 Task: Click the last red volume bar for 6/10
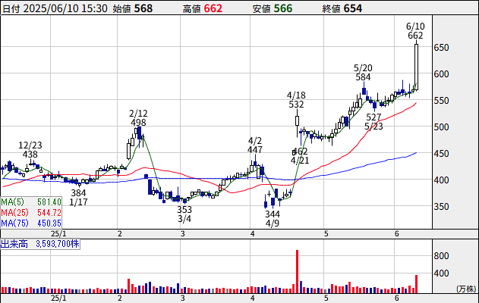coord(416,284)
